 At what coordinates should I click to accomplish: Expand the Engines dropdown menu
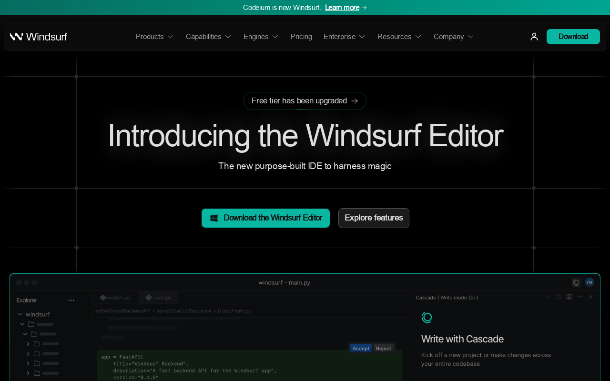[x=261, y=37]
